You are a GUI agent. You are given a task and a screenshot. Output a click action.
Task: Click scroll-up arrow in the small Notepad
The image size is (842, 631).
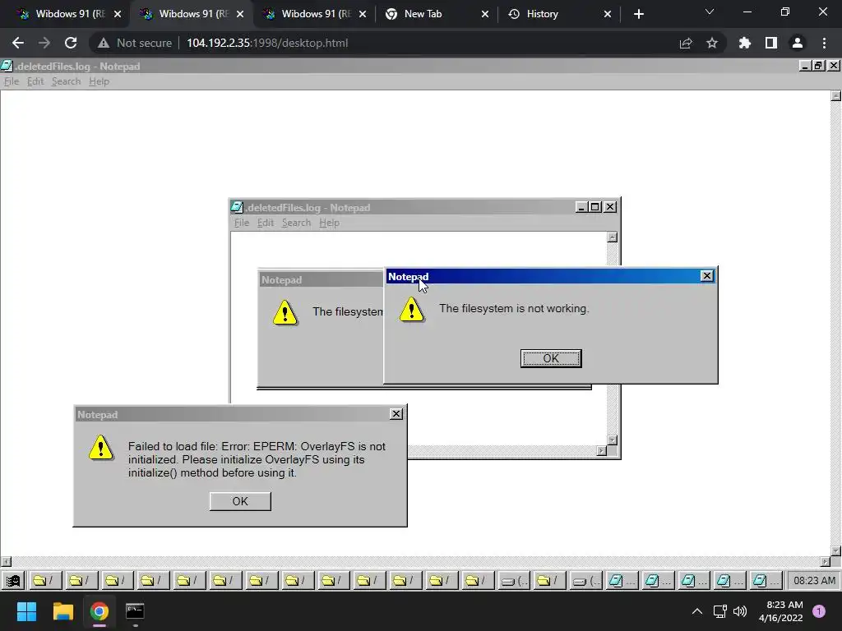tap(612, 237)
